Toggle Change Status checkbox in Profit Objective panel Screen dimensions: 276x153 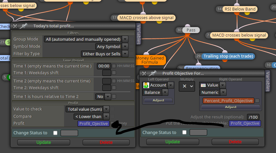coord(184,132)
